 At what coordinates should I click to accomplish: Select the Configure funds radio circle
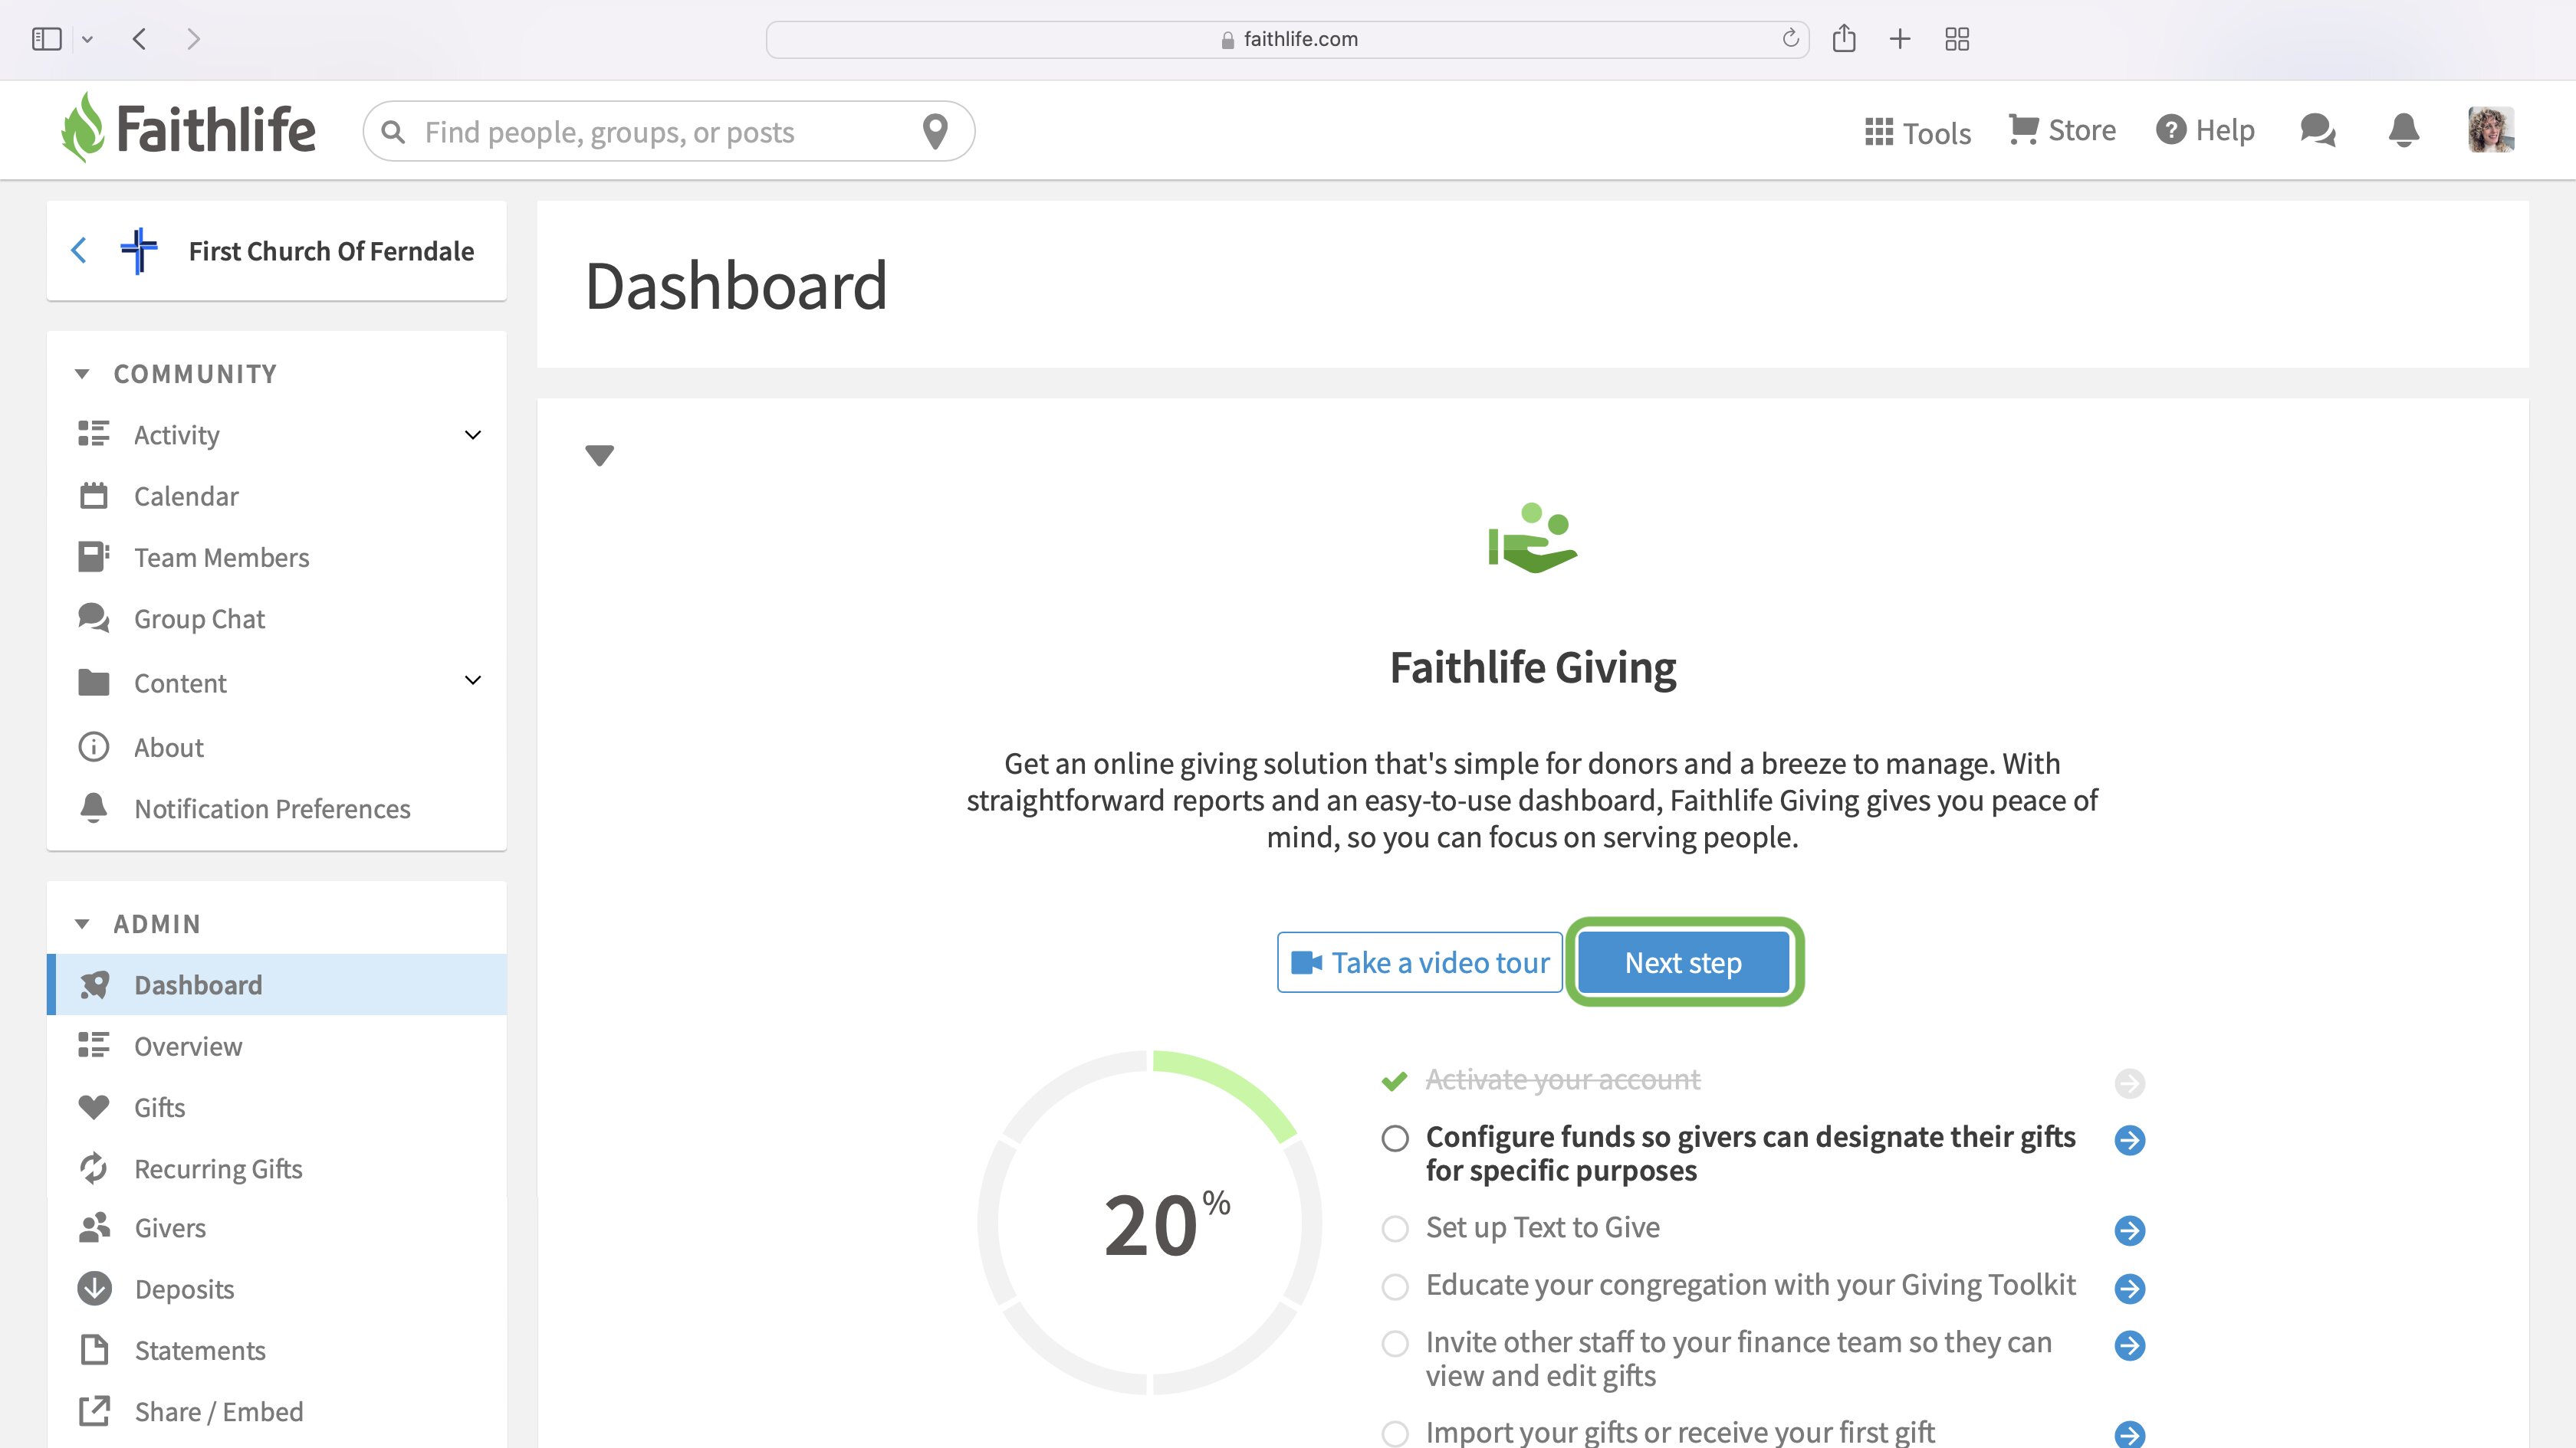tap(1395, 1138)
